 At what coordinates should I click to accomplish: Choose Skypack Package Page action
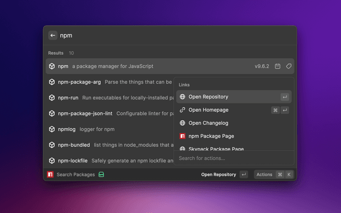coord(234,148)
